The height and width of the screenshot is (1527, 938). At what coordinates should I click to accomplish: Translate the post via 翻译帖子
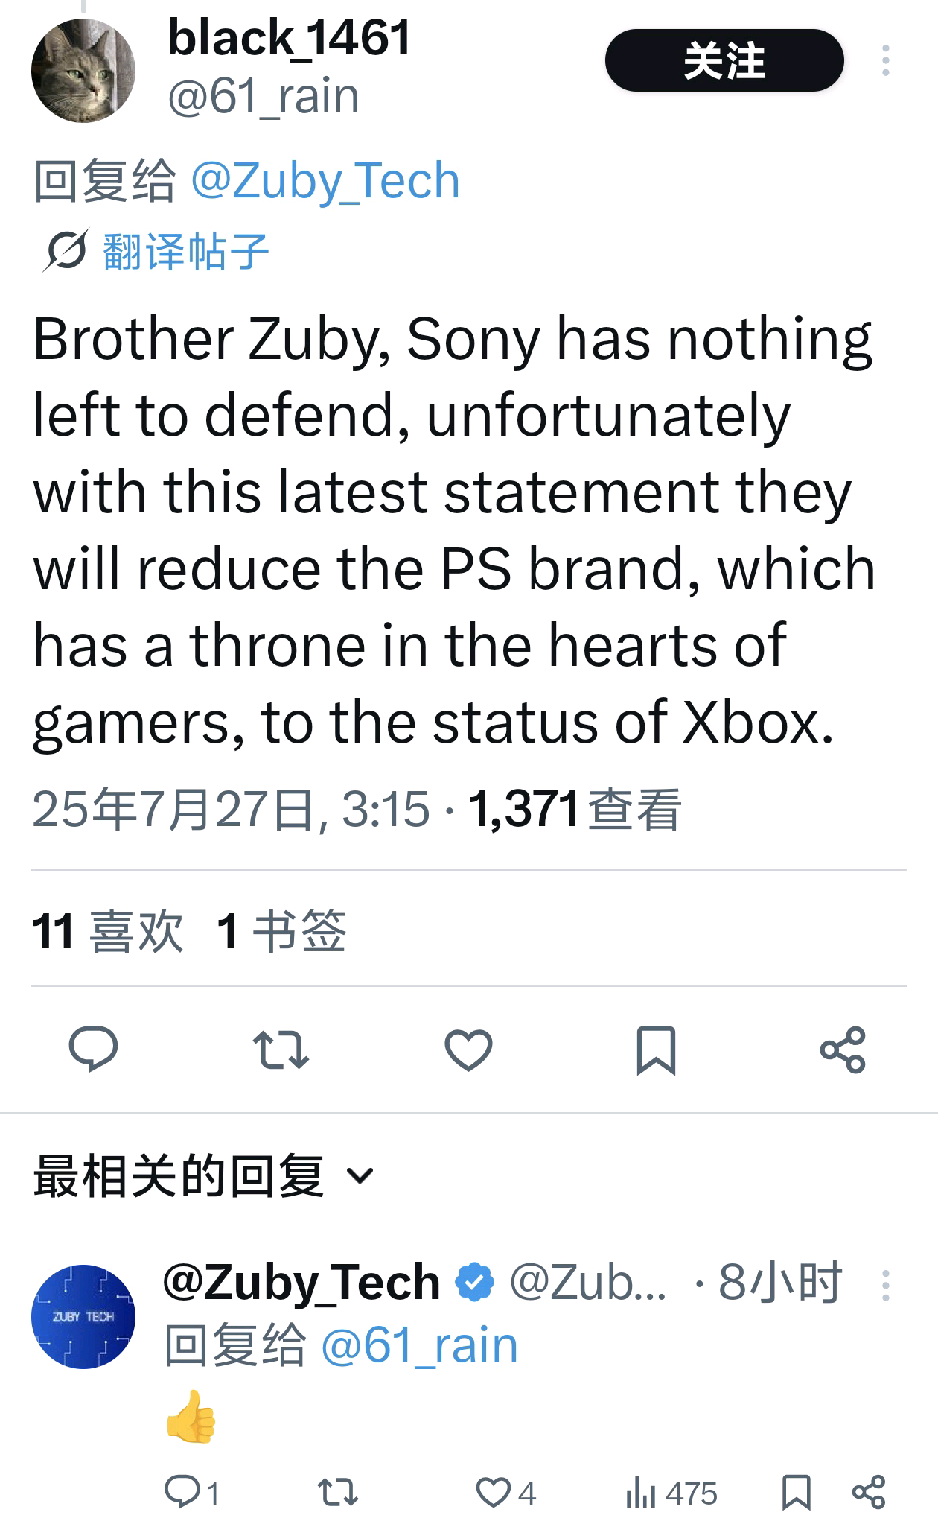(185, 251)
